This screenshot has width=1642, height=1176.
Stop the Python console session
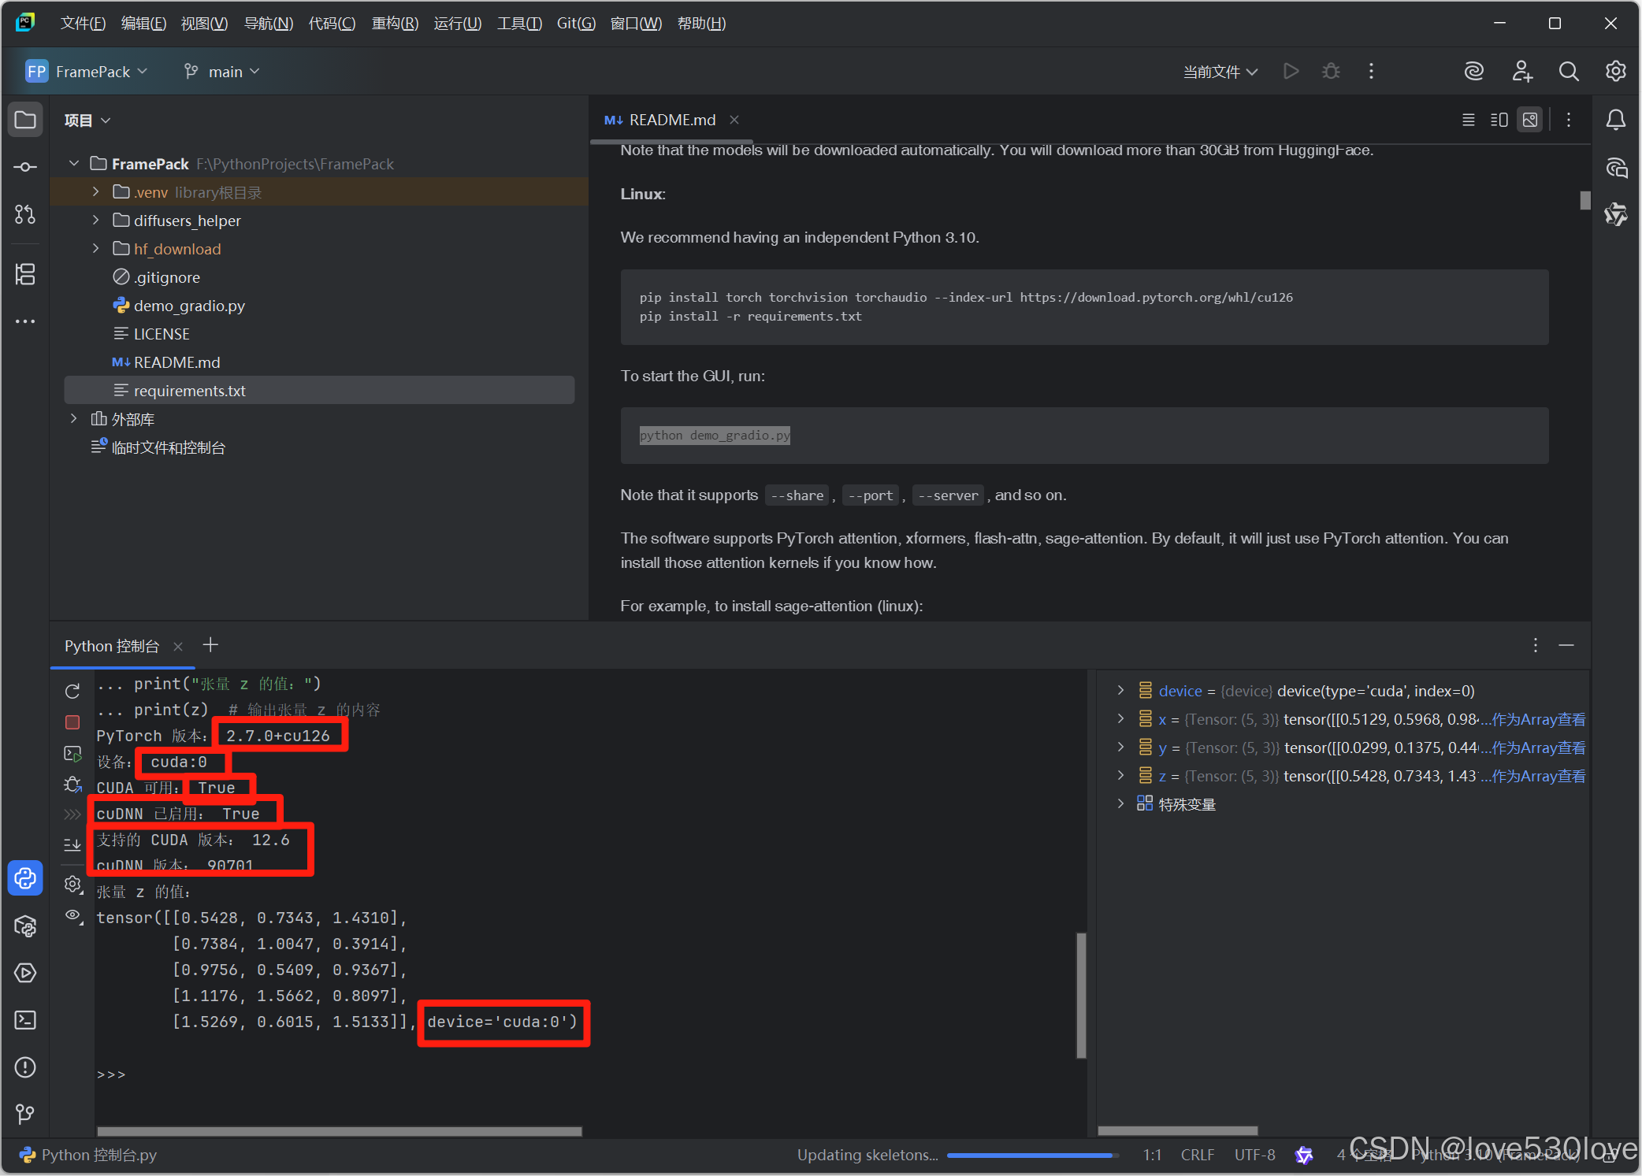click(x=72, y=722)
